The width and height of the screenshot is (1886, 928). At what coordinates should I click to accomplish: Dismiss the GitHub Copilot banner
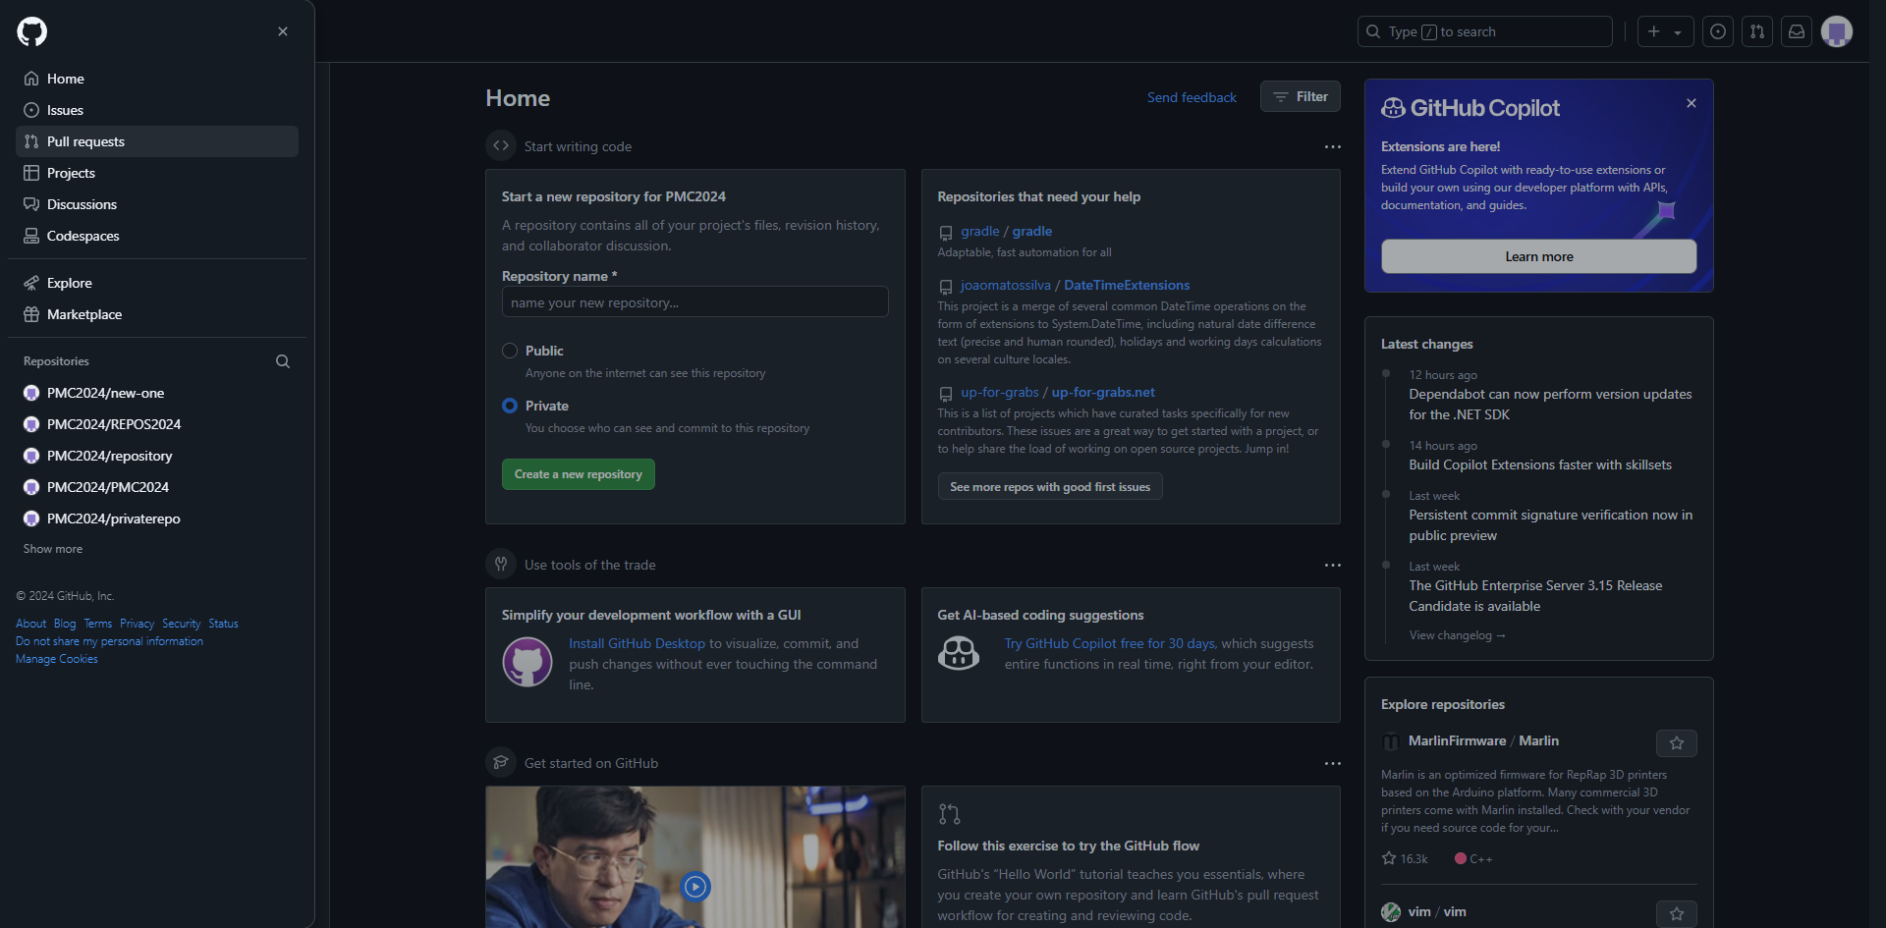click(1692, 103)
